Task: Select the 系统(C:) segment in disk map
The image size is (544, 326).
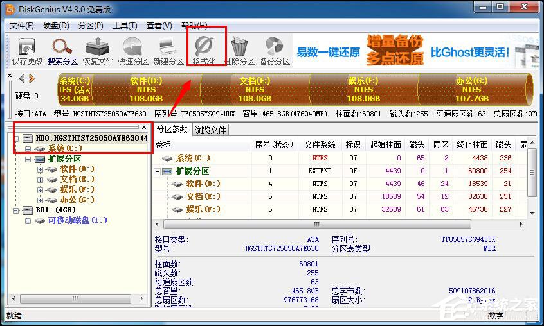Action: tap(75, 89)
